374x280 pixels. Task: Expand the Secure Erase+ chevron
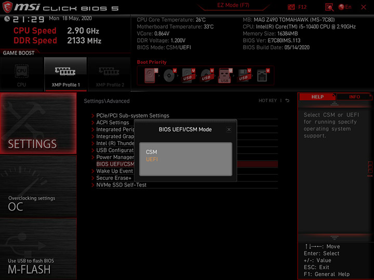point(93,178)
